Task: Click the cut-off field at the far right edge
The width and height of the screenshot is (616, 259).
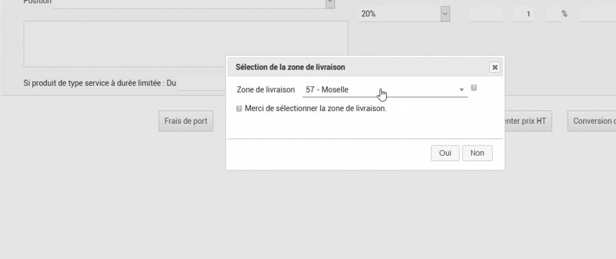Action: click(597, 14)
